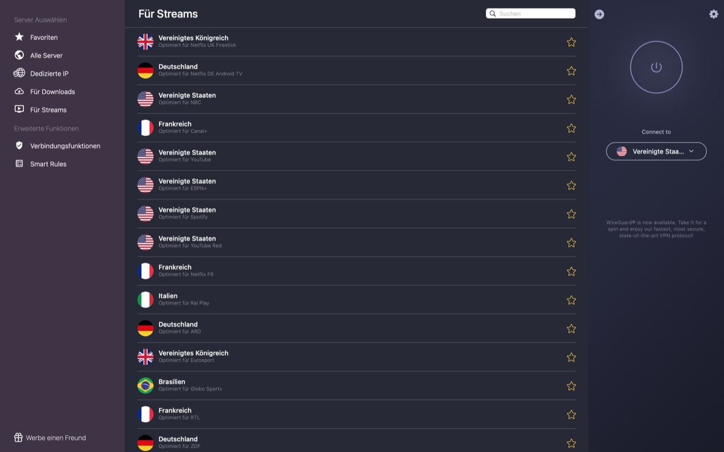Click the Für Downloads cloud icon
The width and height of the screenshot is (724, 452).
tap(19, 92)
